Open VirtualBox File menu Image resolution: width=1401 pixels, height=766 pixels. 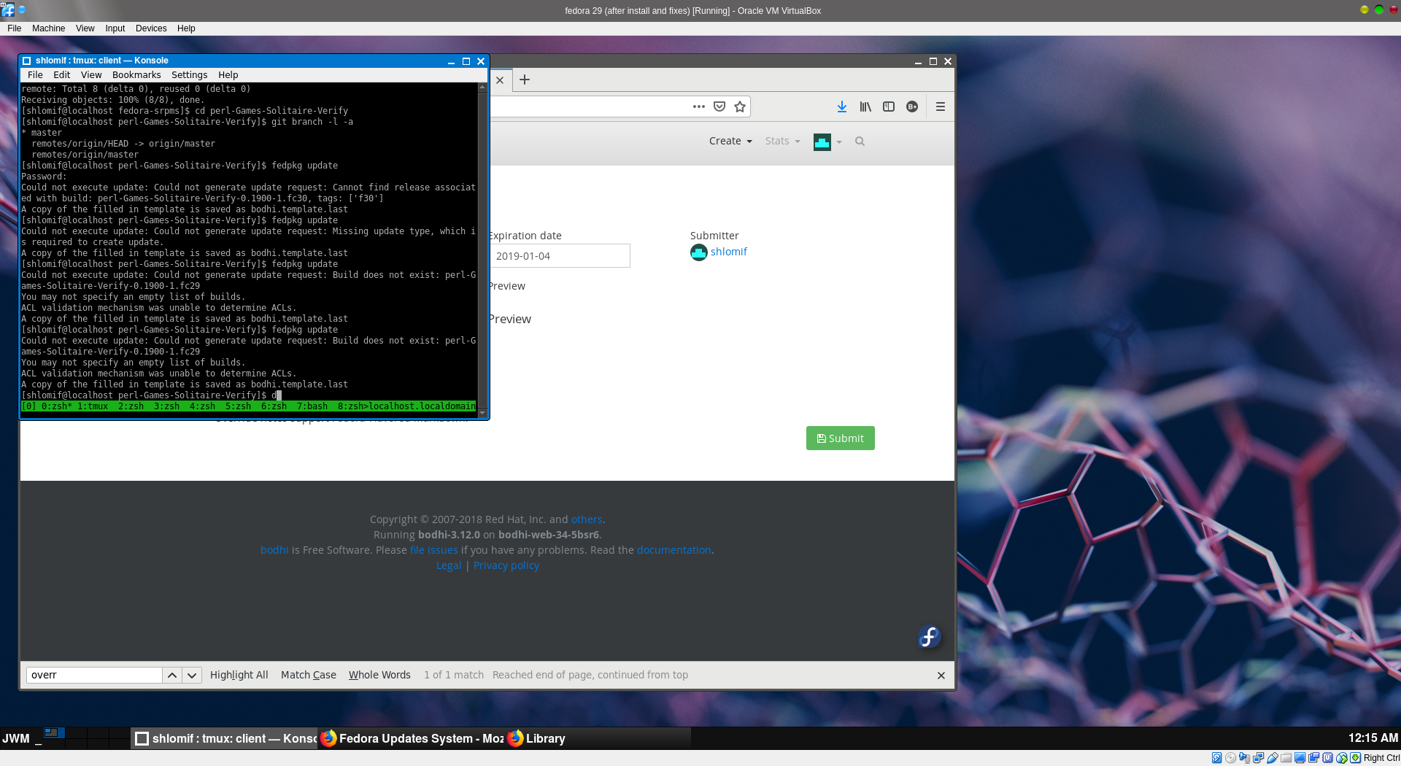(14, 28)
